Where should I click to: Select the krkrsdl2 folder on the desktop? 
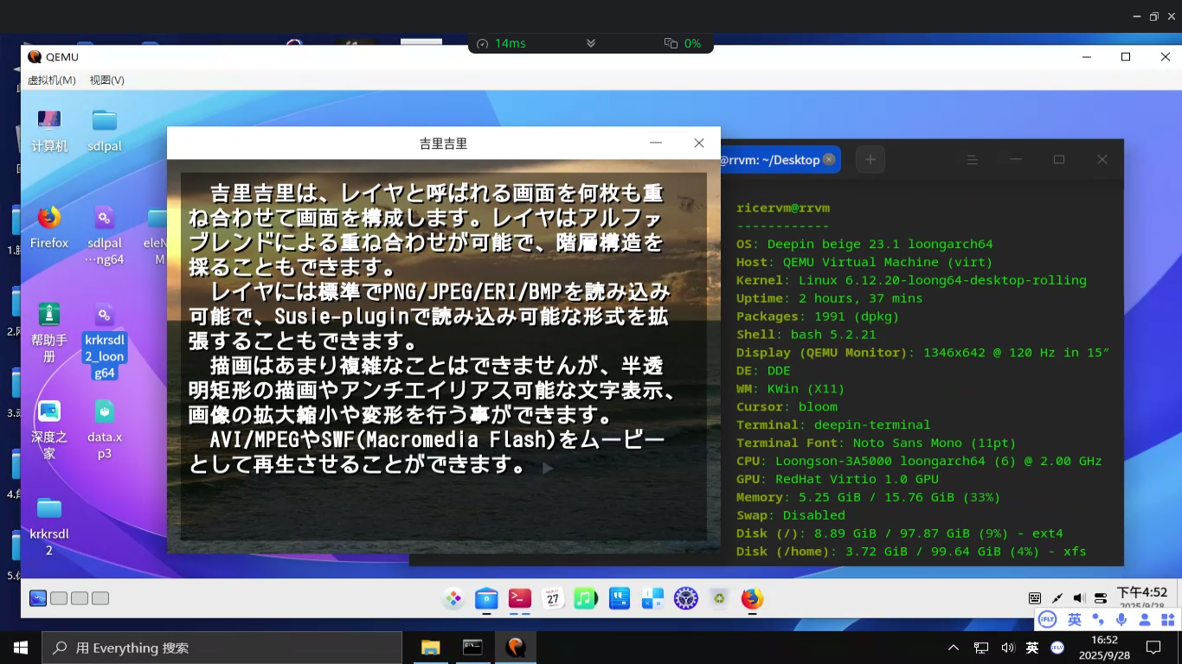click(x=49, y=527)
